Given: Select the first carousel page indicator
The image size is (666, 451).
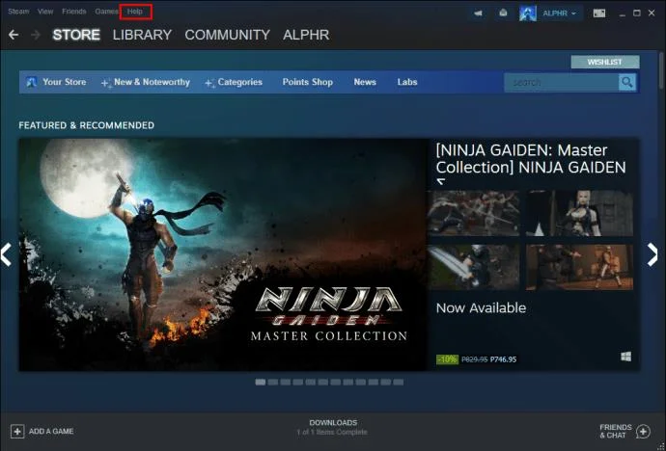Looking at the screenshot, I should 261,383.
